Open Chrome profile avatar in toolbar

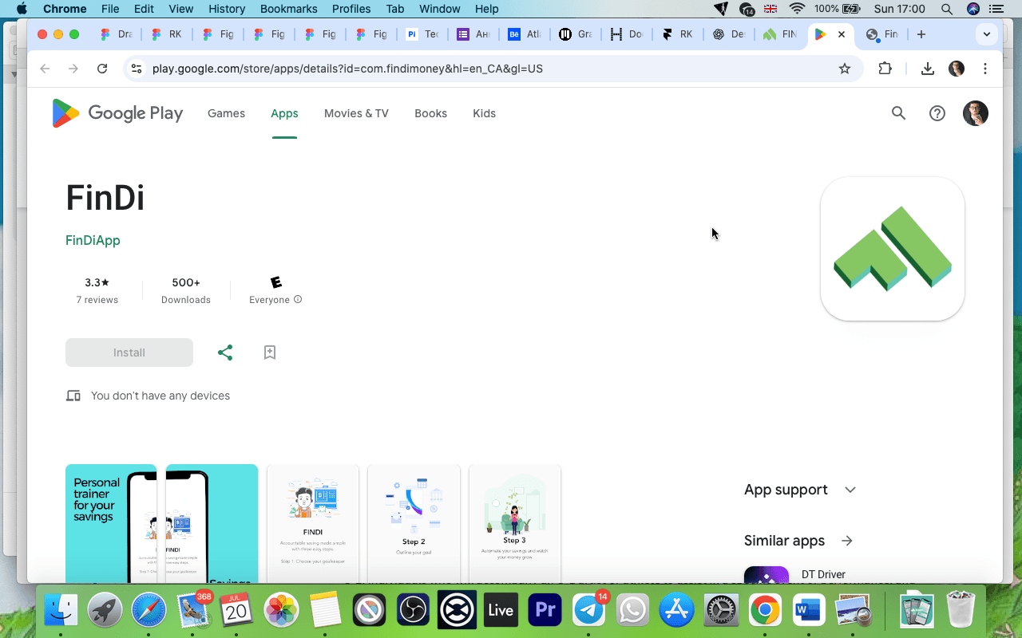(x=957, y=69)
